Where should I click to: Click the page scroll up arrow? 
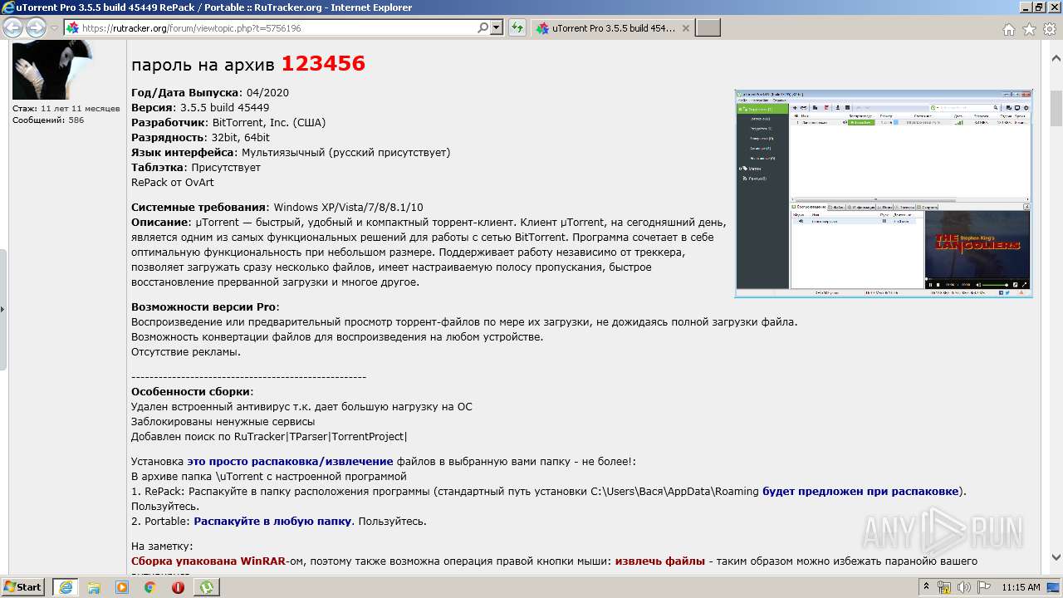(x=1056, y=58)
